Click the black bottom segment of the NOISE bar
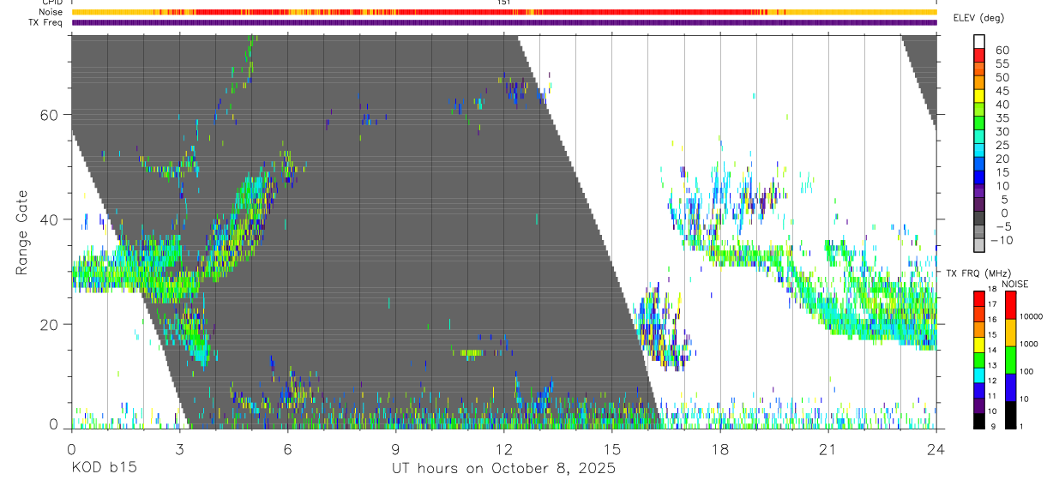The width and height of the screenshot is (1053, 486). pos(1010,413)
